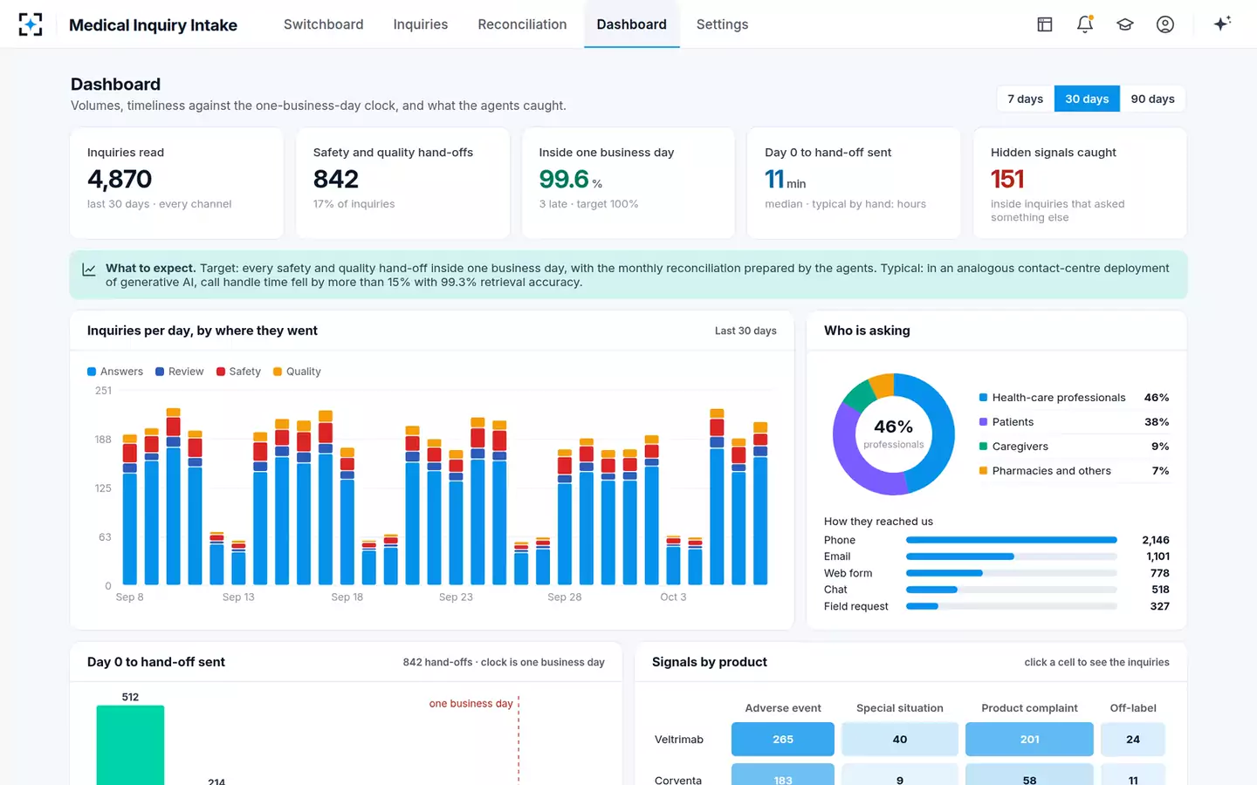Screen dimensions: 1257x785
Task: Open the Settings tab
Action: click(722, 24)
